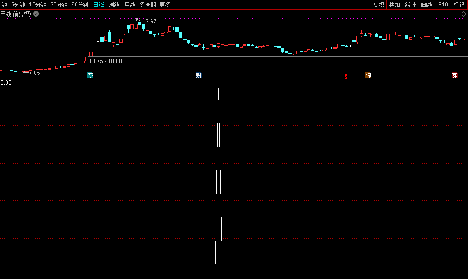Switch to the 月线 monthly chart
468x279 pixels.
click(129, 5)
